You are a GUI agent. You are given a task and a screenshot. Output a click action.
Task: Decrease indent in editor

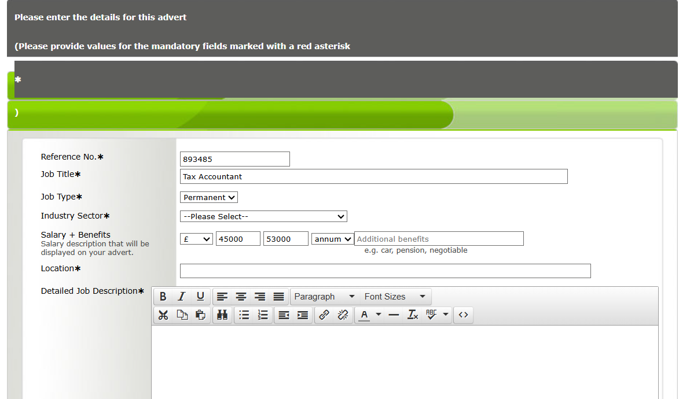284,315
